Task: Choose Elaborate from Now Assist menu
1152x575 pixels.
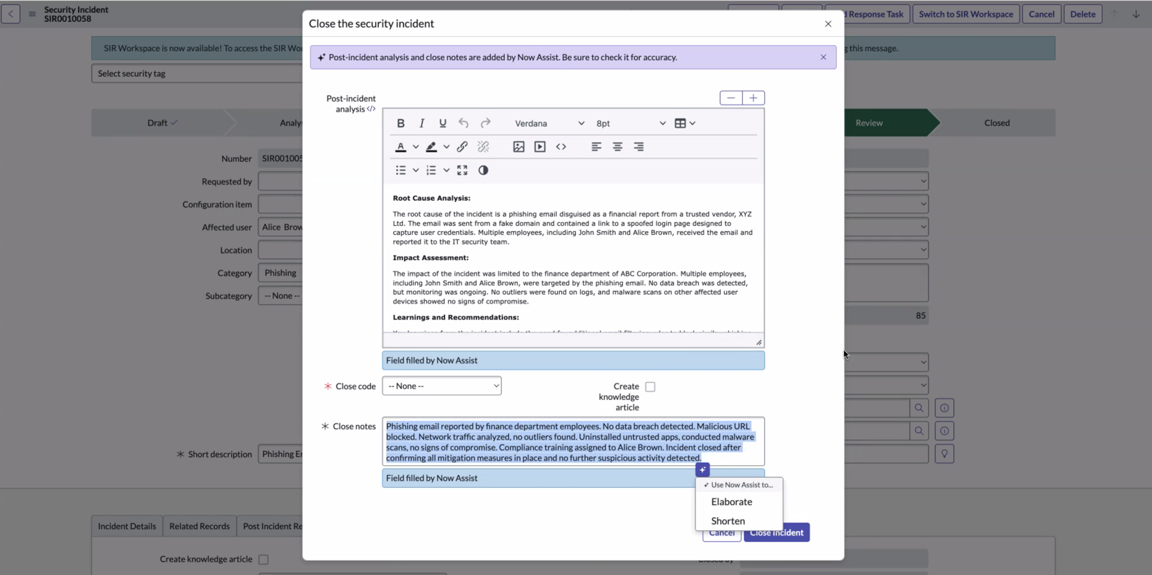Action: point(732,501)
